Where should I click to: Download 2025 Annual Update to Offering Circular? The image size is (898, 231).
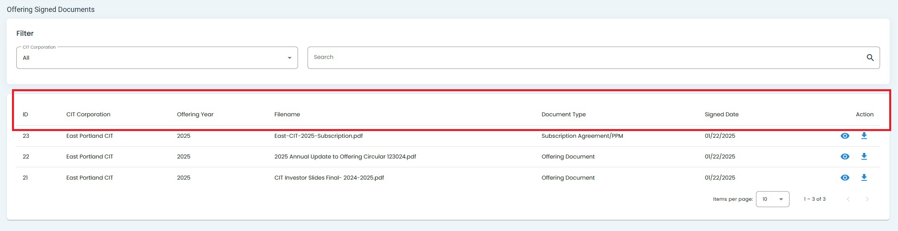tap(864, 157)
